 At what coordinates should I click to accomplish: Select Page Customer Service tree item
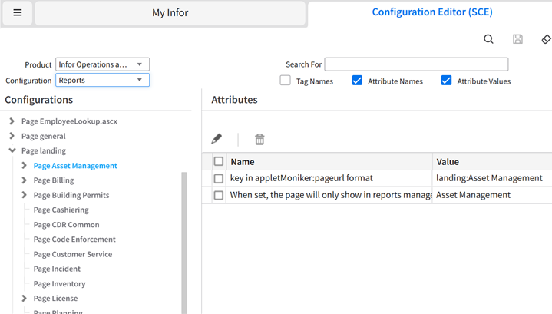coord(72,254)
